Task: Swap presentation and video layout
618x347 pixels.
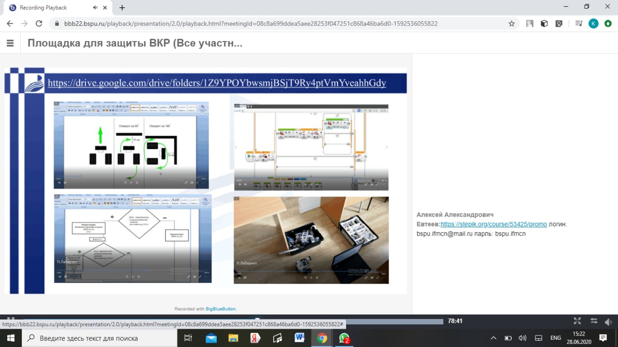Action: [594, 321]
